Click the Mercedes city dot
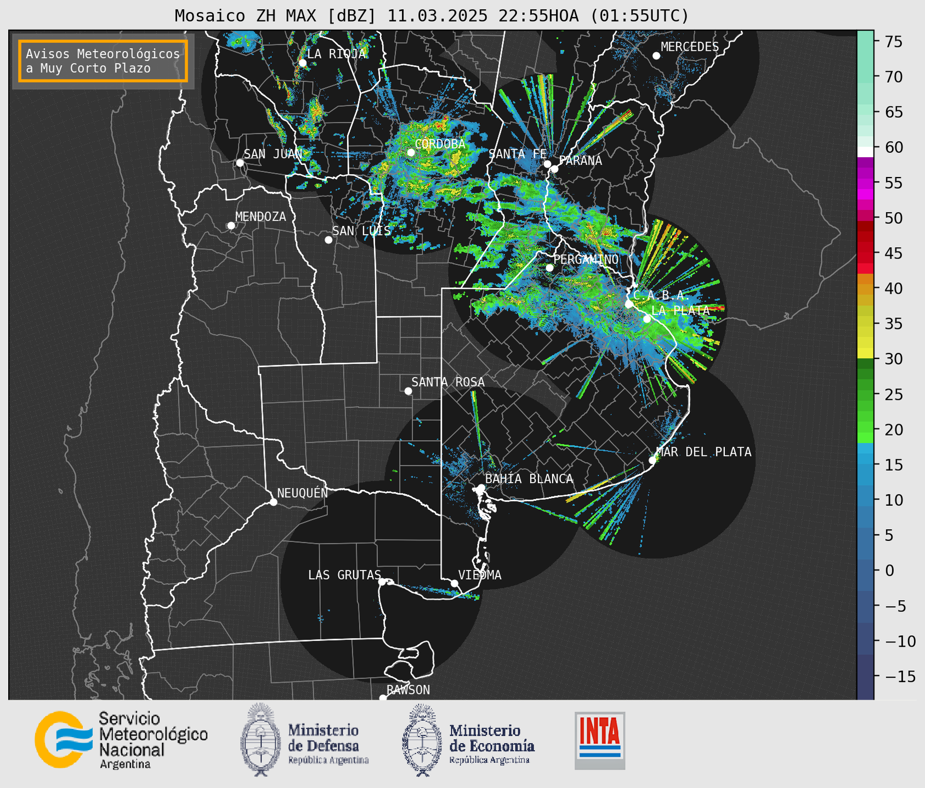This screenshot has height=788, width=925. pyautogui.click(x=656, y=56)
